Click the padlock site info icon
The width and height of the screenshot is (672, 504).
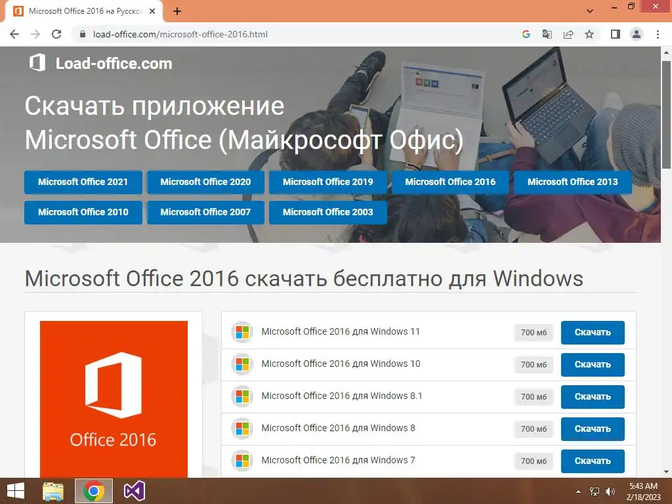83,34
